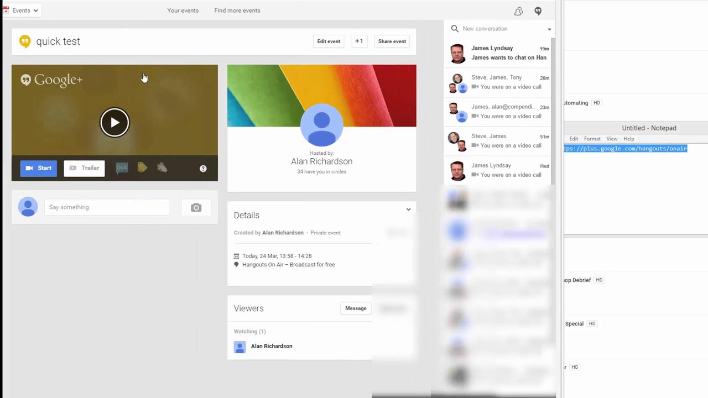The width and height of the screenshot is (708, 398).
Task: Click video call icon in James Lyndsay Wed row
Action: point(475,175)
